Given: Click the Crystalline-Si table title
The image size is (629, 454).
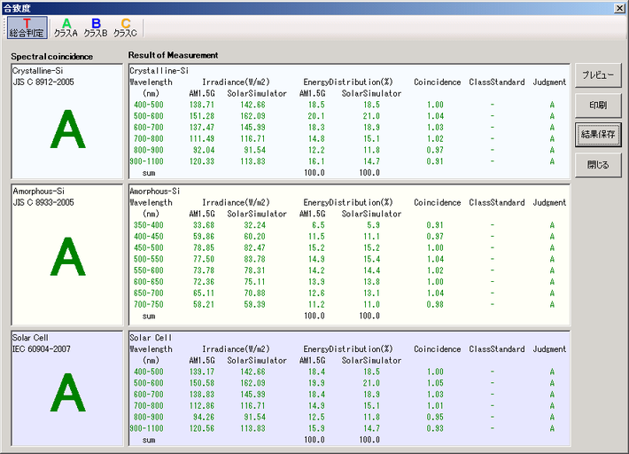Looking at the screenshot, I should coord(159,71).
